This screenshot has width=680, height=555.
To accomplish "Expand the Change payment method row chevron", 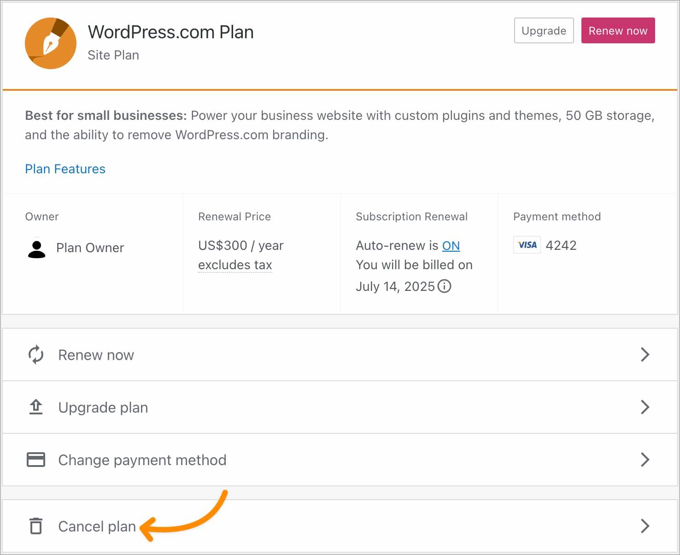I will coord(645,460).
